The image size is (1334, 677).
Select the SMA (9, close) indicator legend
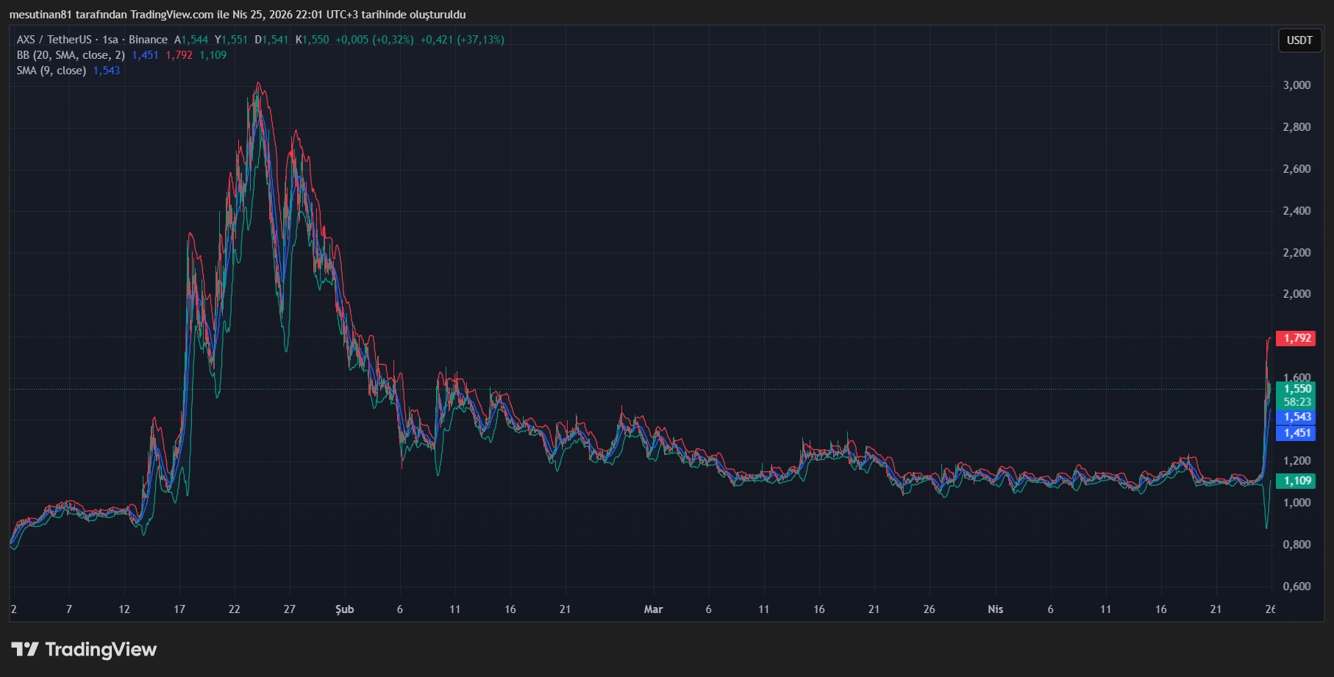coord(51,71)
